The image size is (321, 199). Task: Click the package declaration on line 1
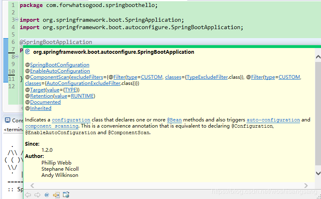tap(88, 5)
